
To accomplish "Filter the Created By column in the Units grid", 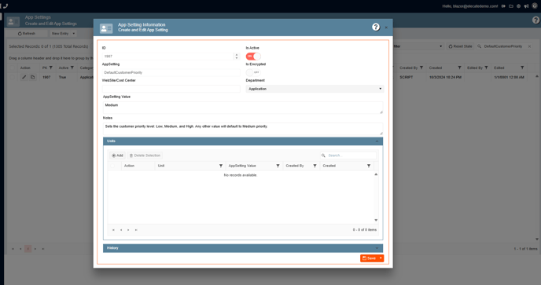I will (x=315, y=166).
